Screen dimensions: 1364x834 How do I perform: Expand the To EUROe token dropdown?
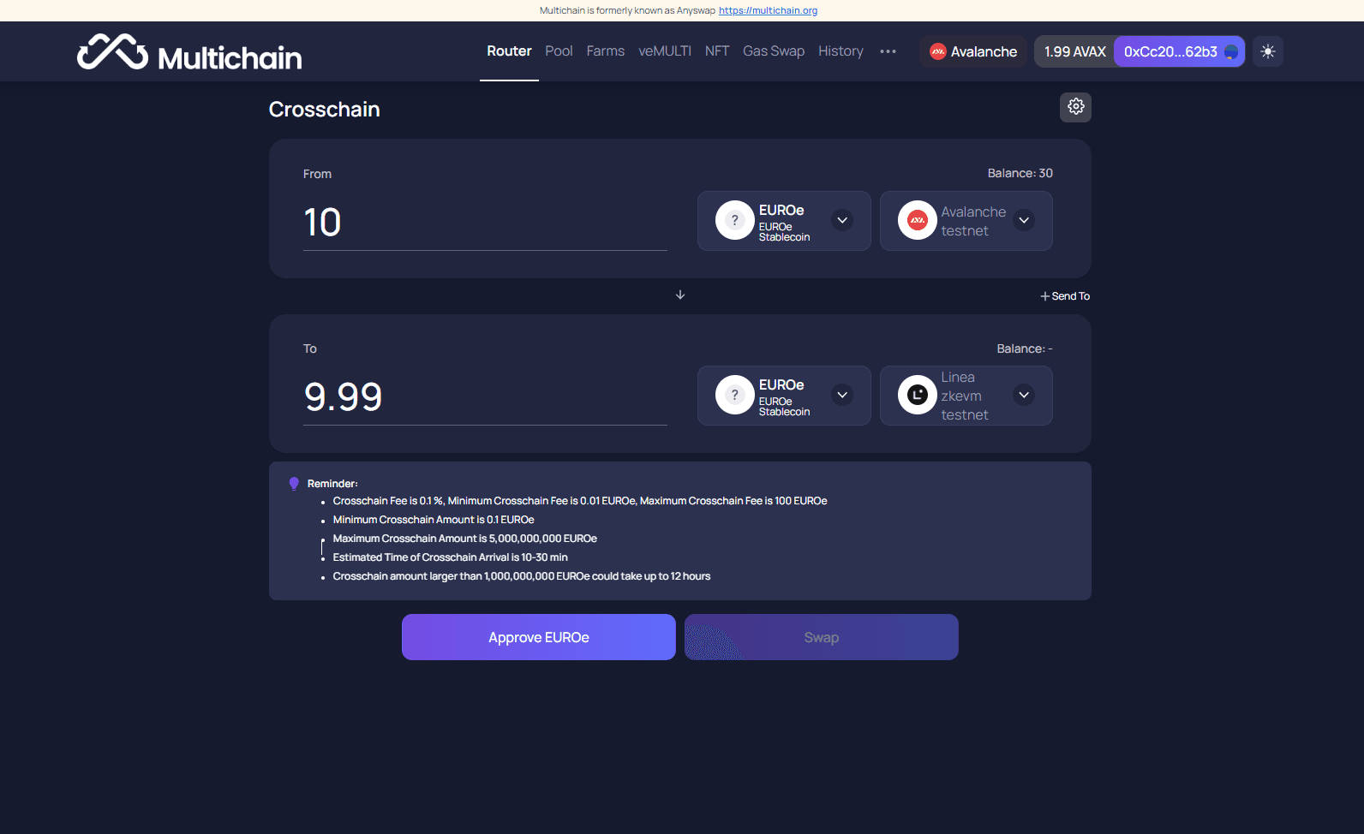pyautogui.click(x=842, y=396)
